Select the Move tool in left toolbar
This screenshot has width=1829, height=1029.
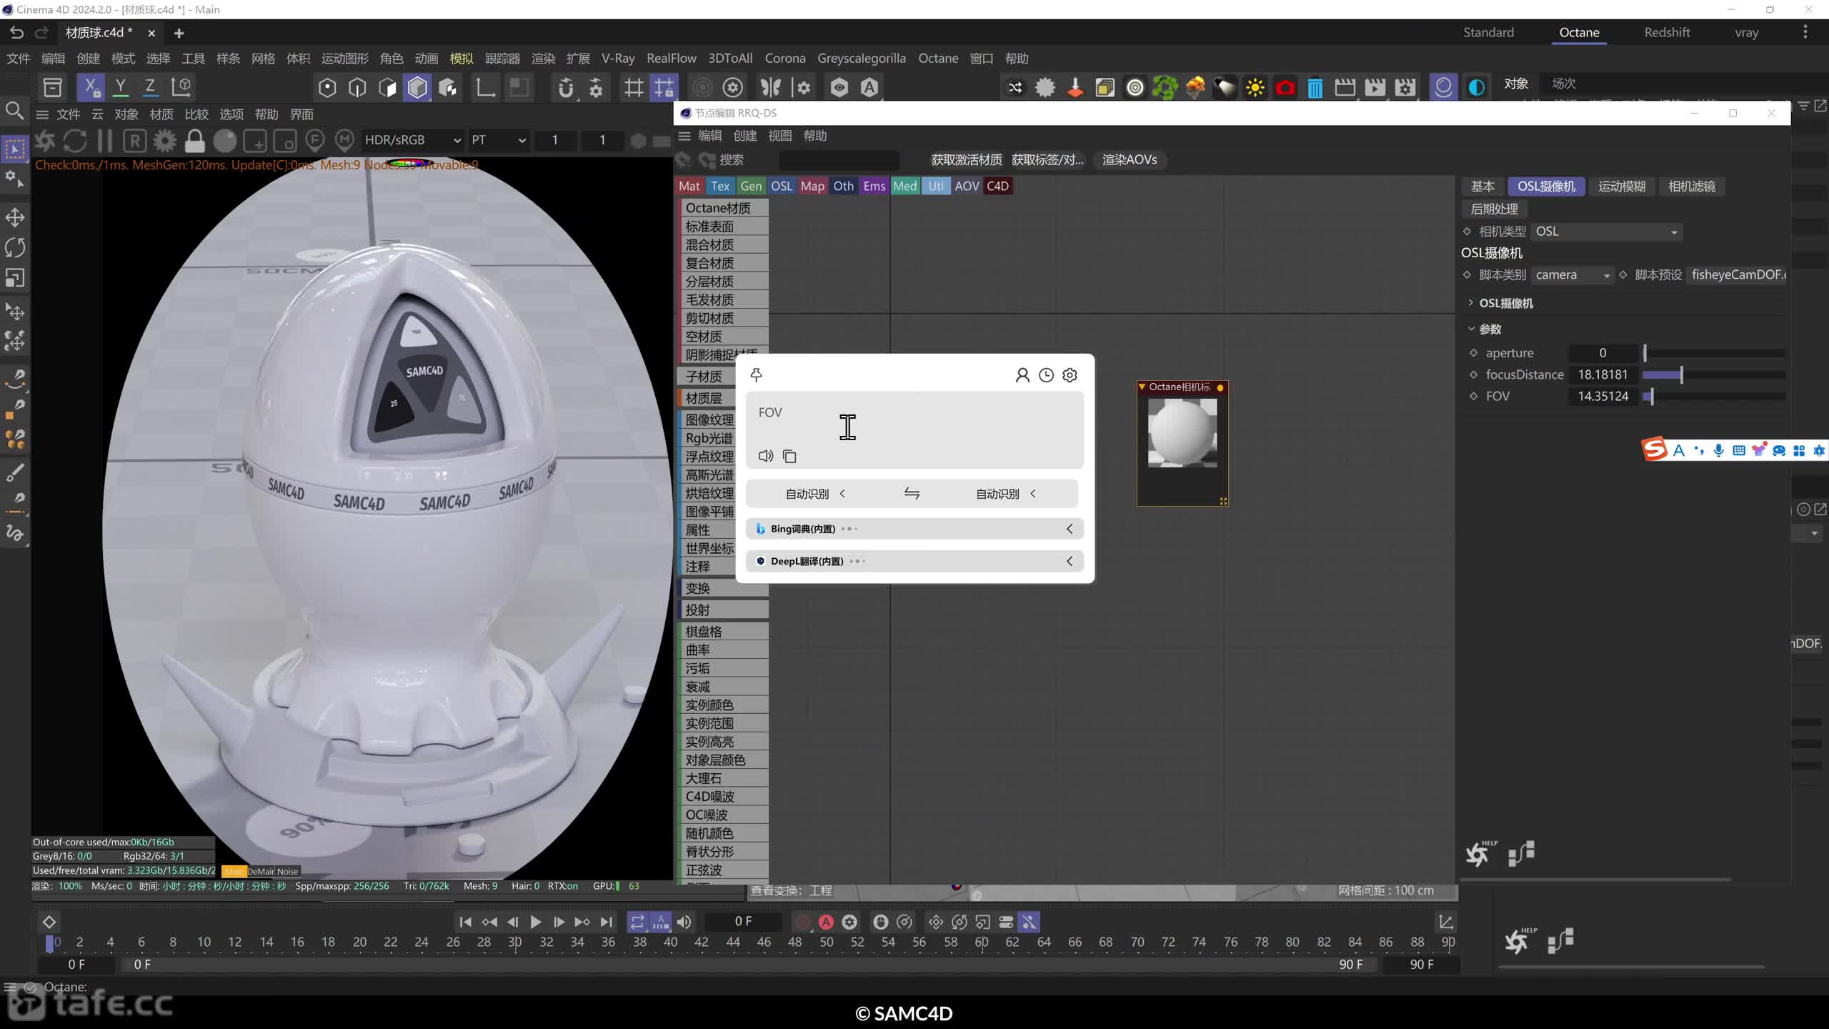[15, 217]
